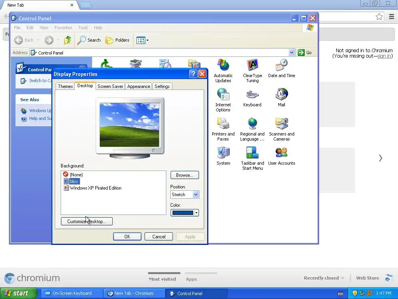Switch to the Themes tab
The width and height of the screenshot is (398, 299).
[x=65, y=86]
